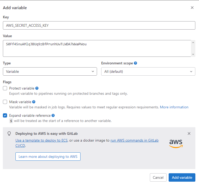The image size is (199, 184).
Task: Enable the Protect variable checkbox
Action: coord(5,88)
